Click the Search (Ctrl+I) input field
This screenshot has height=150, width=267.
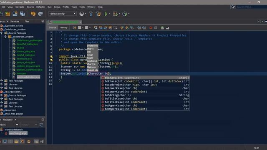252,7
